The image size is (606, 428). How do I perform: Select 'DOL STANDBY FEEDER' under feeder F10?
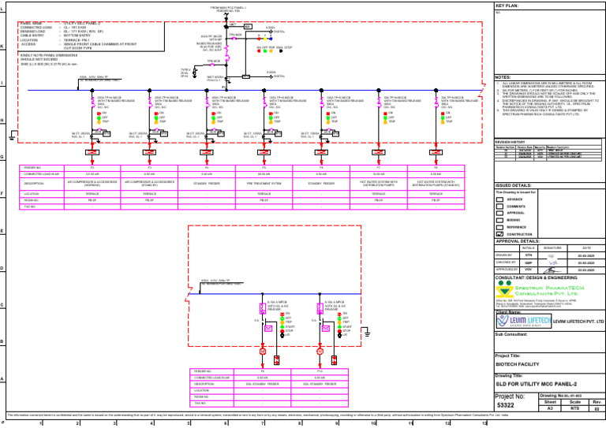tap(320, 384)
